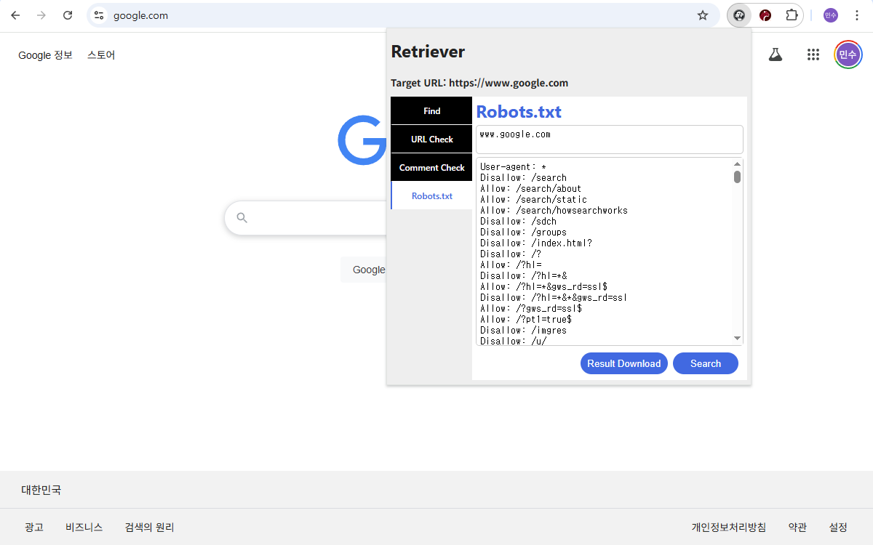Open the 설정 footer menu
The image size is (873, 545).
[838, 527]
